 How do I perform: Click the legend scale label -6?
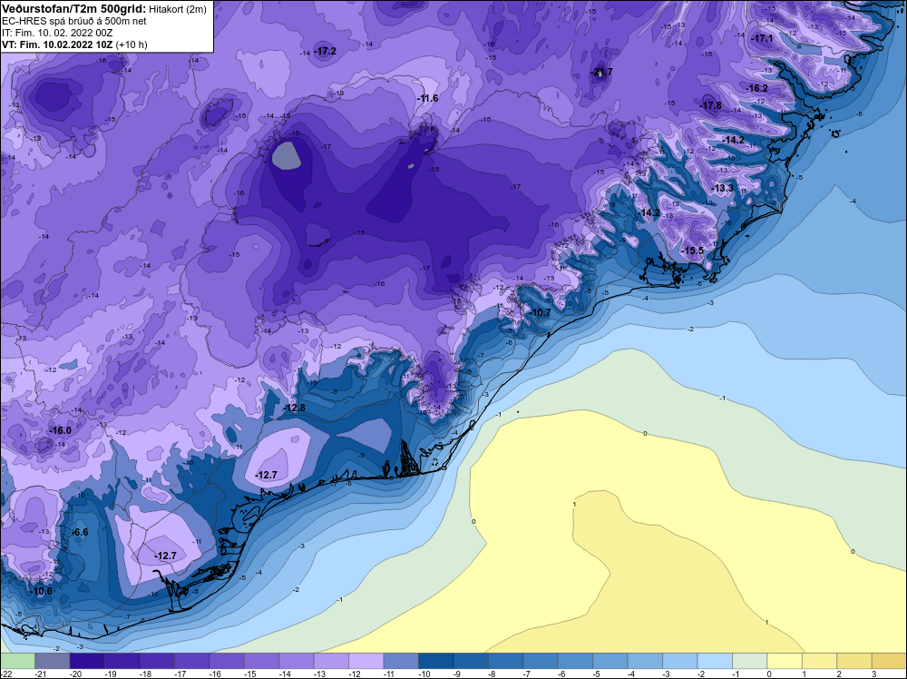click(x=563, y=674)
